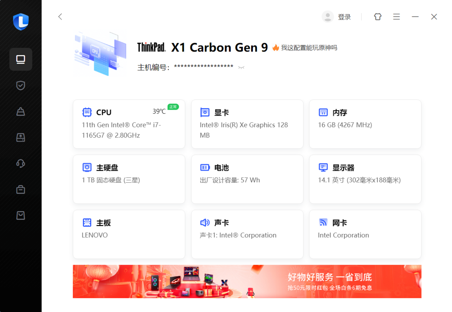452x312 pixels.
Task: Click the Intel Iris Xe Graphics text
Action: pos(244,130)
